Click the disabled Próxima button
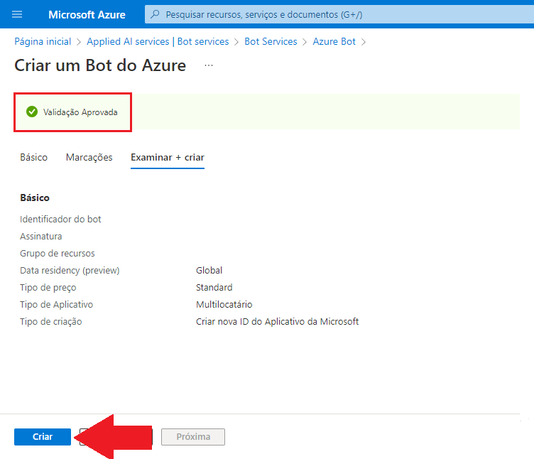Viewport: 534px width, 459px height. 193,436
